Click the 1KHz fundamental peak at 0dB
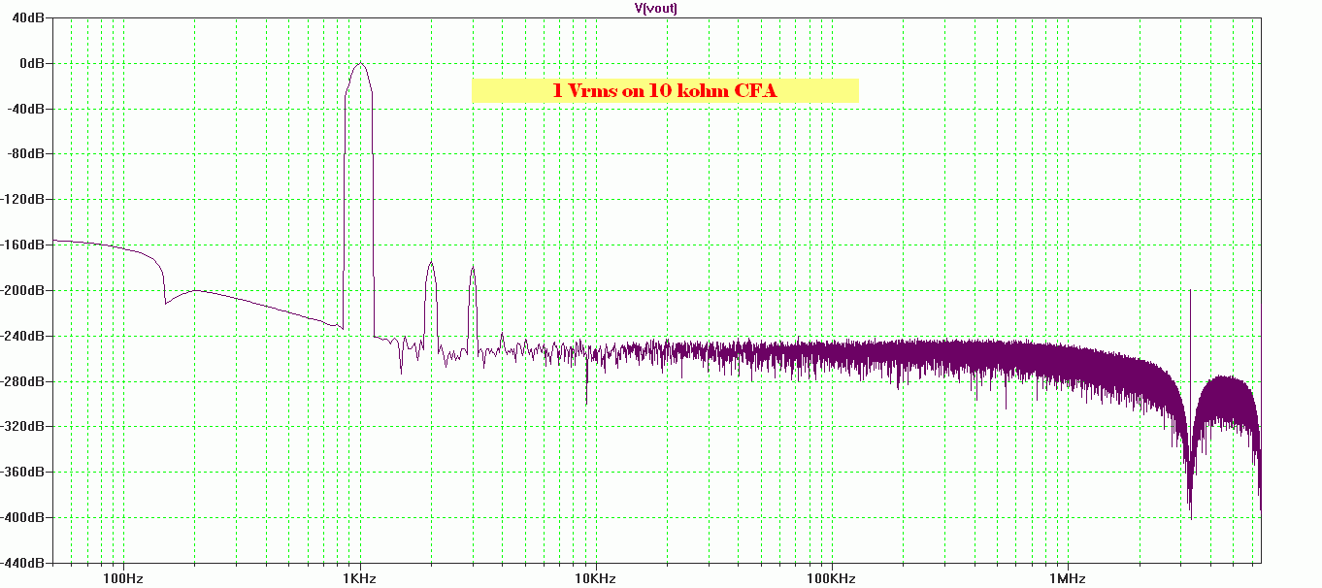Screen dimensions: 1322x588 pyautogui.click(x=359, y=64)
